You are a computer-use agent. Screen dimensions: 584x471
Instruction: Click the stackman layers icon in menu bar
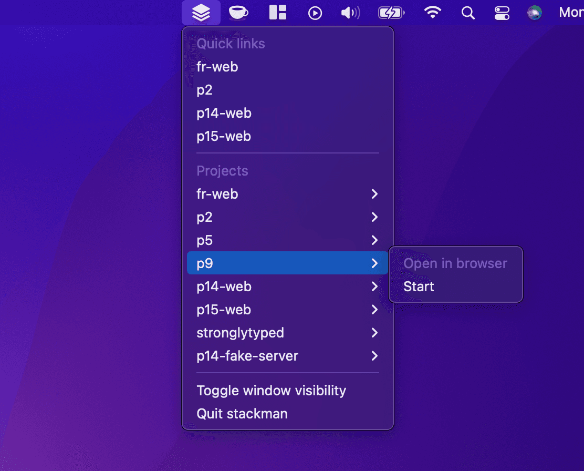coord(201,13)
